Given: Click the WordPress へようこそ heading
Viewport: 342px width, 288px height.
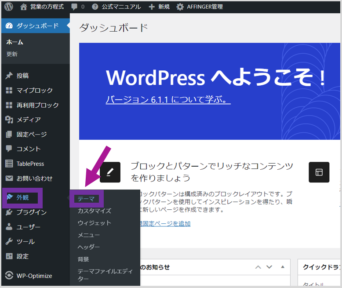Looking at the screenshot, I should pyautogui.click(x=215, y=77).
